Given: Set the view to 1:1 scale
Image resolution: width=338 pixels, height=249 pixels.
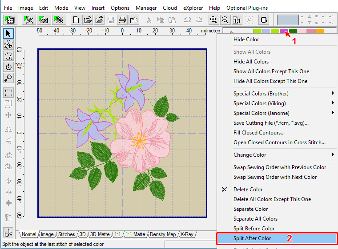Looking at the screenshot, I should [237, 20].
